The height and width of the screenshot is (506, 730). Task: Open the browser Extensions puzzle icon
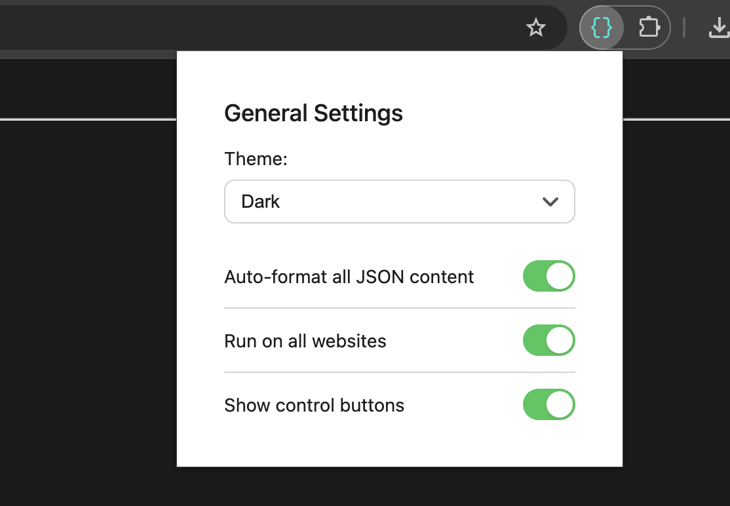[648, 28]
